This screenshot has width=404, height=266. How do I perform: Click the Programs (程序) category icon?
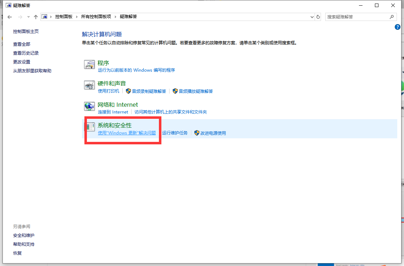[x=89, y=64]
